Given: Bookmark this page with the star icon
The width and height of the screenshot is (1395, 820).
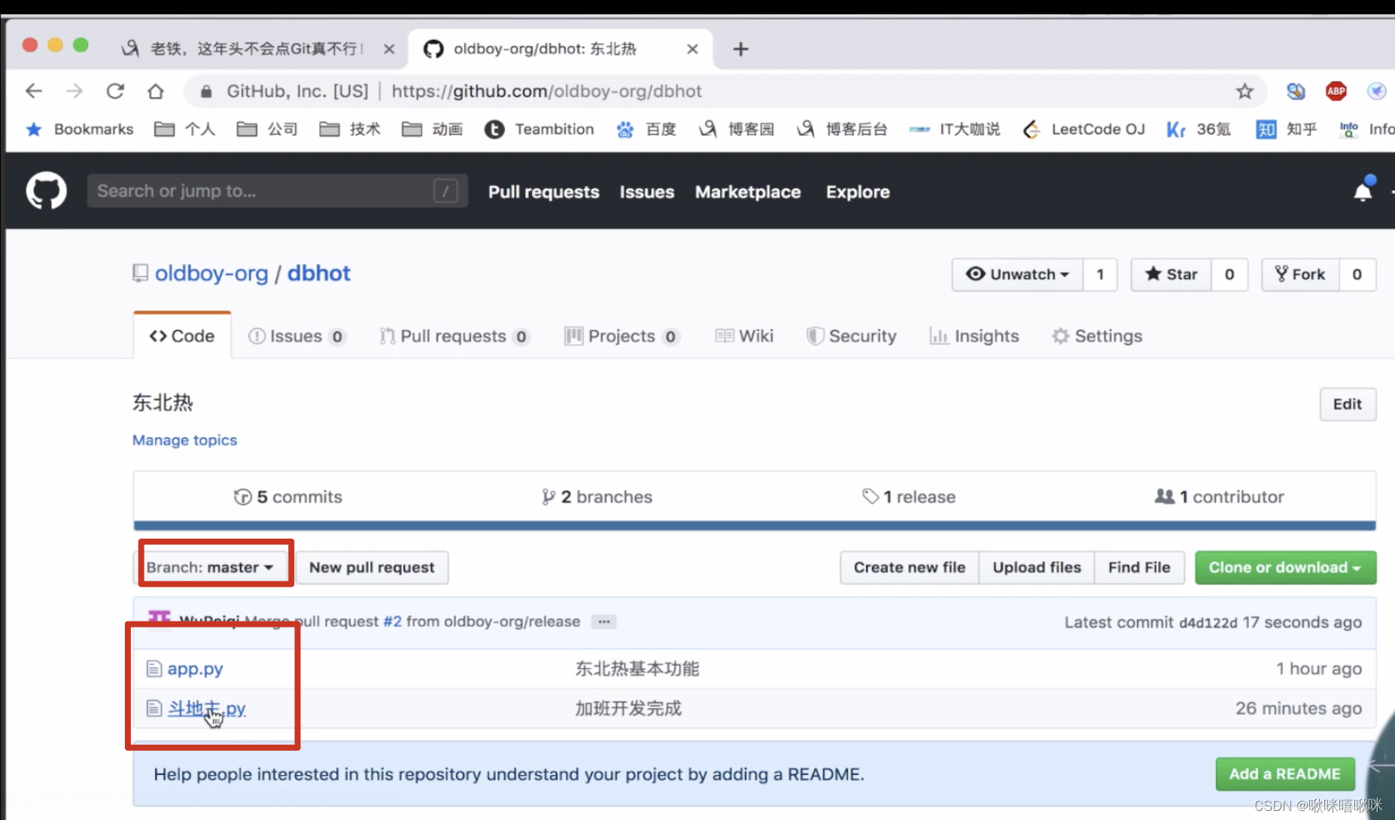Looking at the screenshot, I should point(1245,91).
